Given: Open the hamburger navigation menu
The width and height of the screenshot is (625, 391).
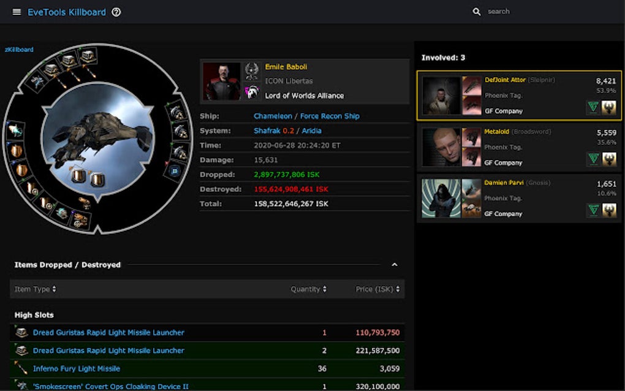Looking at the screenshot, I should coord(17,12).
